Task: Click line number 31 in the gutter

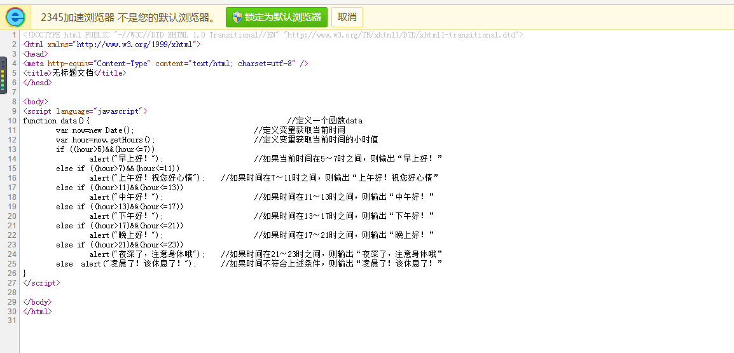Action: click(x=12, y=321)
